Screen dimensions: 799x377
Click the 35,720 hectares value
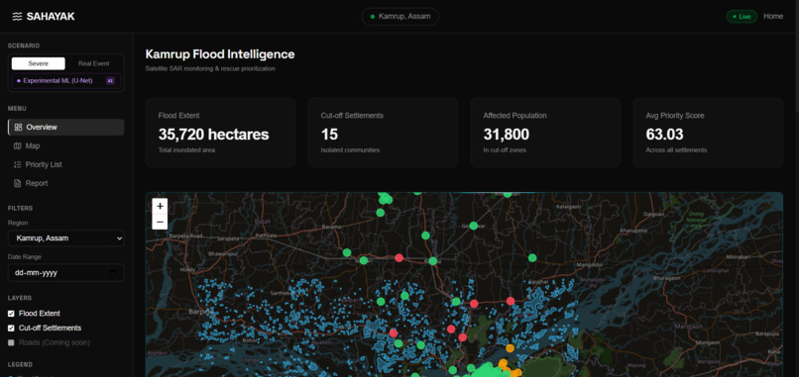pyautogui.click(x=213, y=135)
